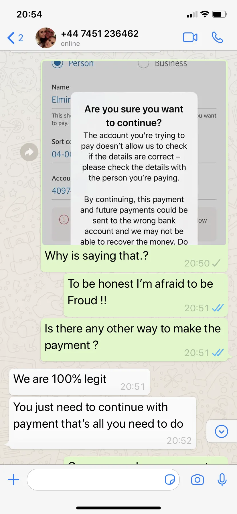Select the "We are 100% legit" message
The height and width of the screenshot is (514, 237).
tap(80, 382)
